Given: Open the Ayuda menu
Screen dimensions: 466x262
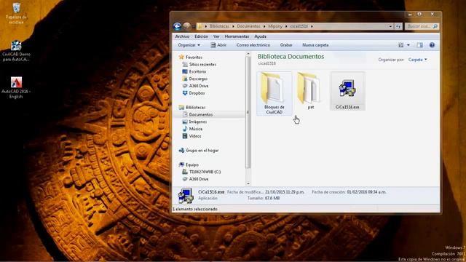Looking at the screenshot, I should pyautogui.click(x=261, y=36).
